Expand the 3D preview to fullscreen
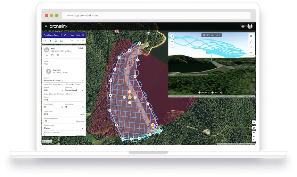Screen dimensions: 297x177 point(251,41)
